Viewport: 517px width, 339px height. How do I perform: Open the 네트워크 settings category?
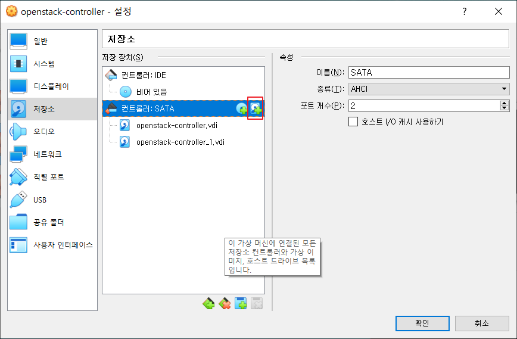pyautogui.click(x=52, y=154)
